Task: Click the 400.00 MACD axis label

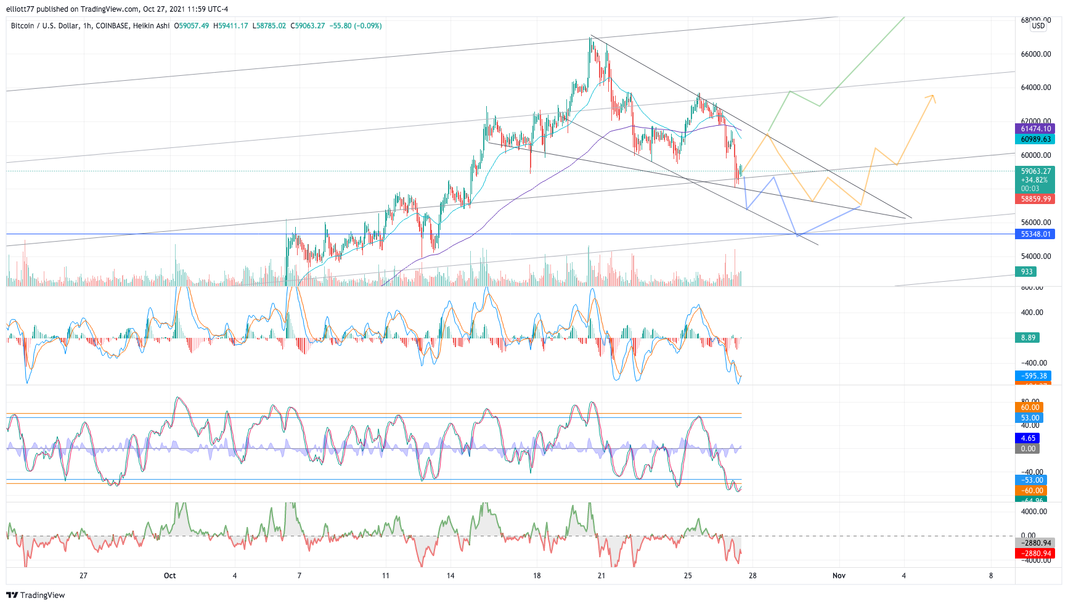Action: (1032, 313)
